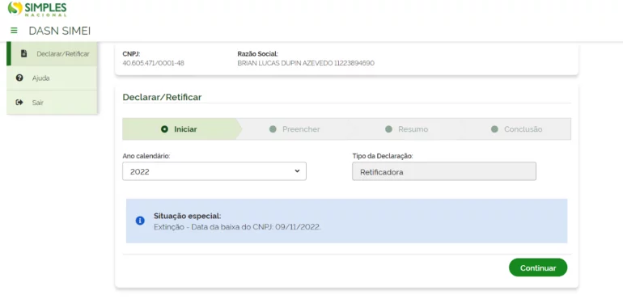Go to the Resumo step tab
Screen dimensions: 623x299
click(x=406, y=129)
